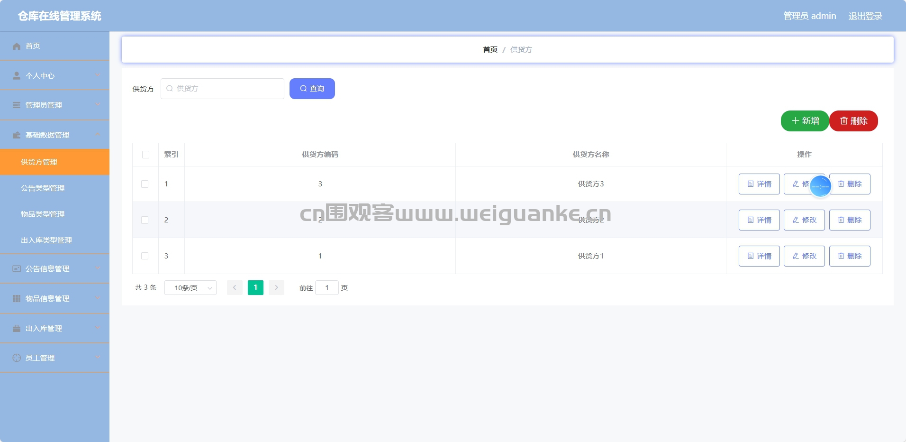The height and width of the screenshot is (442, 906).
Task: Click the 供货方3 name cell
Action: click(x=591, y=184)
